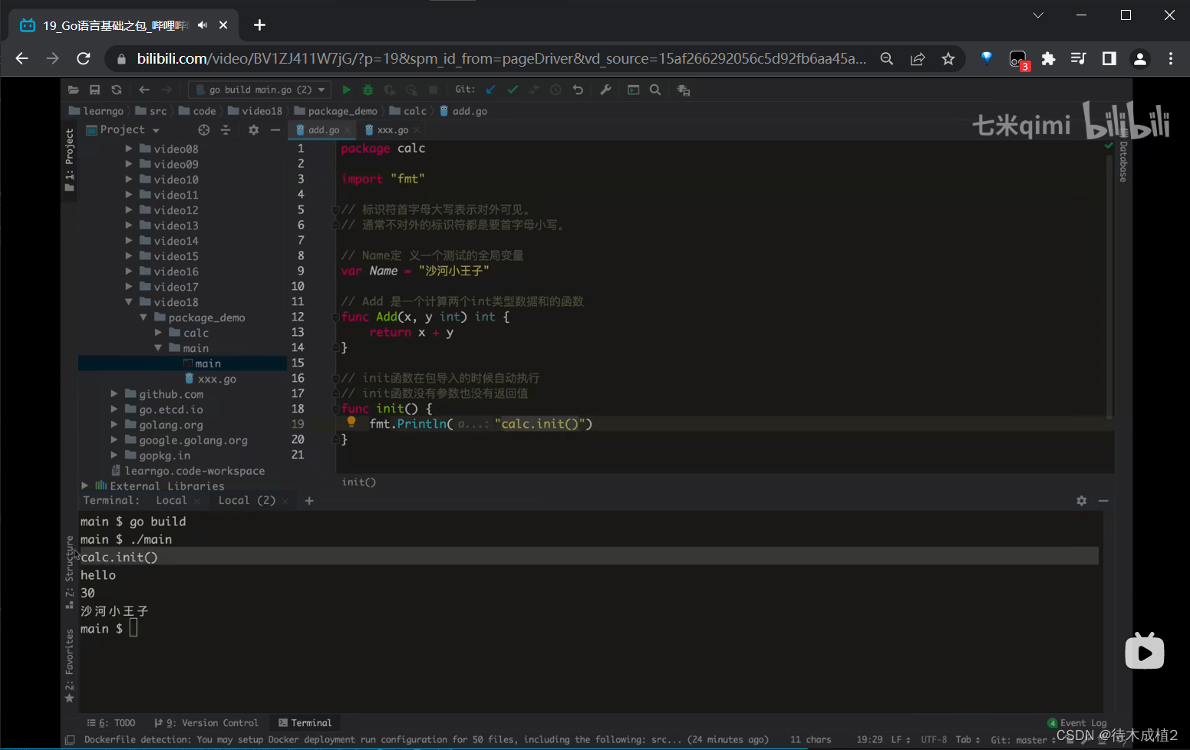Click the Git commit green checkmark
1190x750 pixels.
513,90
